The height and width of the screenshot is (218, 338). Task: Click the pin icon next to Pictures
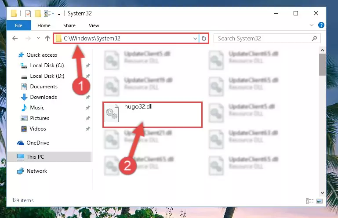point(88,118)
